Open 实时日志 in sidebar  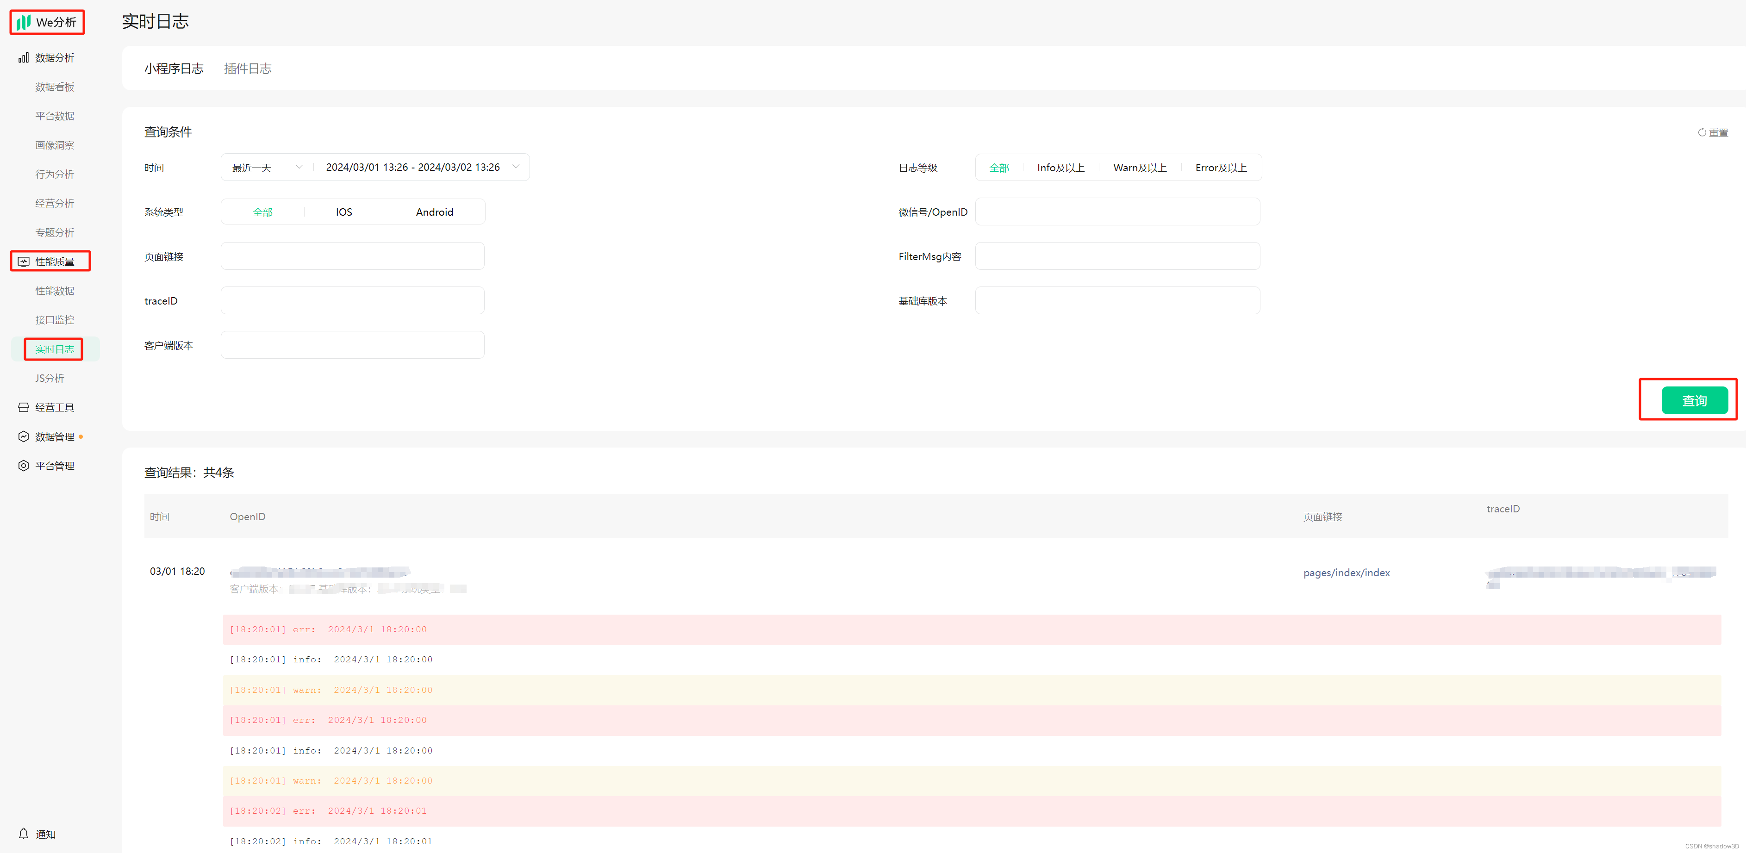pos(55,349)
